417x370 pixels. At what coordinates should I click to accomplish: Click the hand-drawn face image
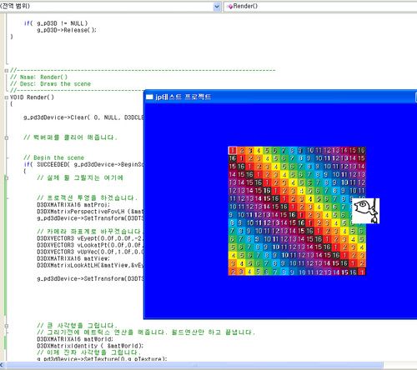tap(365, 211)
